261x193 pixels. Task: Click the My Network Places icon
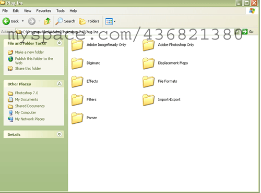click(x=10, y=119)
